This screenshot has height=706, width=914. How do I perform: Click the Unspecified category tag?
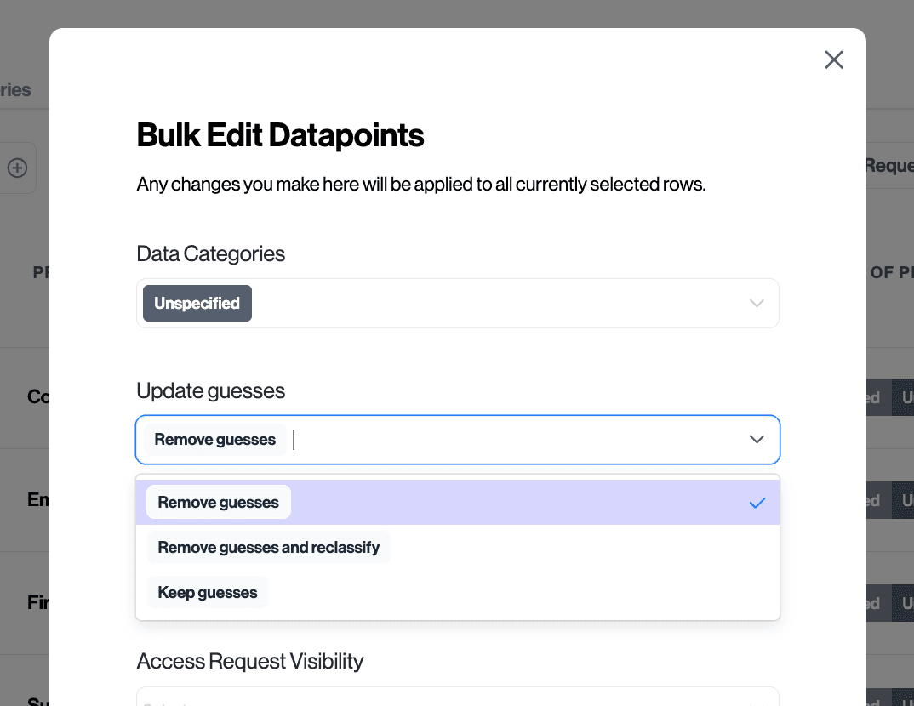pyautogui.click(x=197, y=304)
